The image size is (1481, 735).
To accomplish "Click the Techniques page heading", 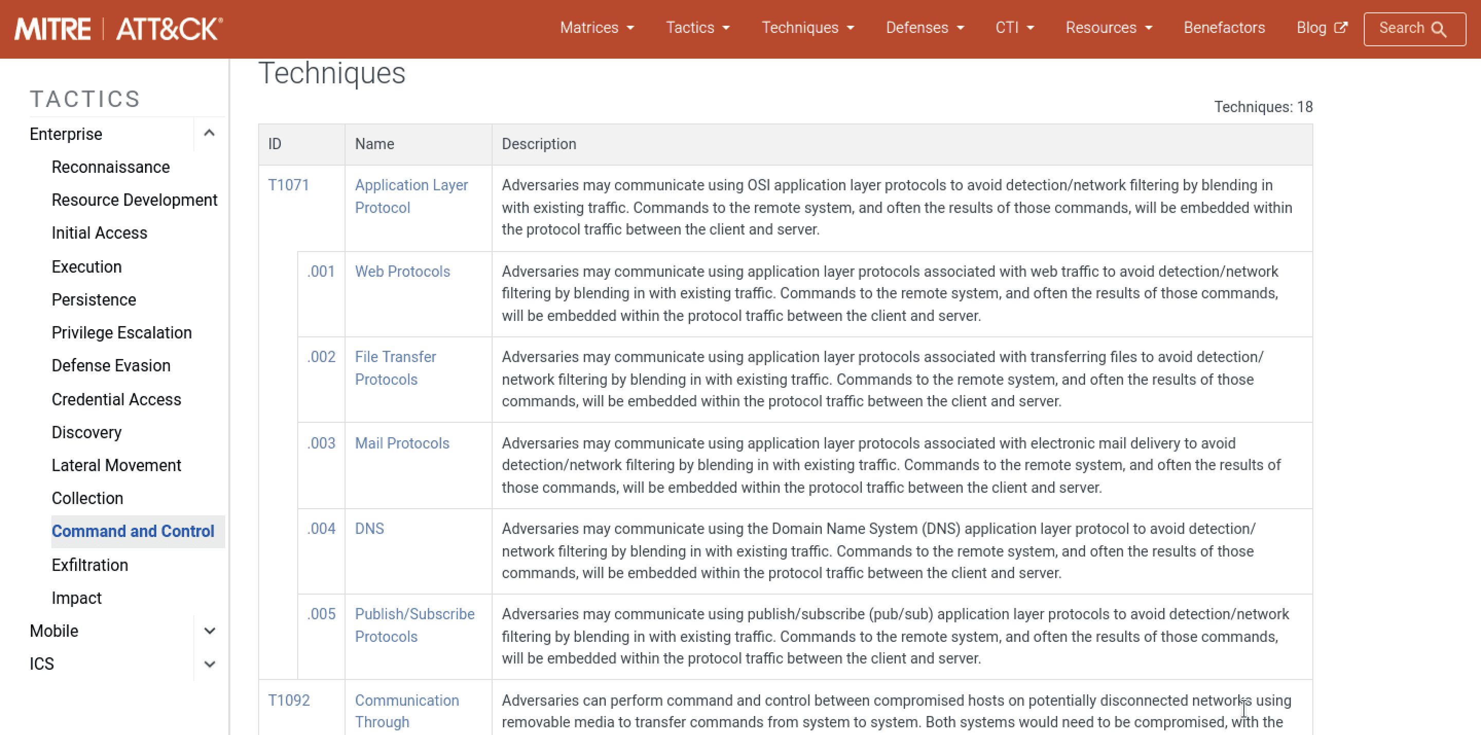I will (332, 73).
